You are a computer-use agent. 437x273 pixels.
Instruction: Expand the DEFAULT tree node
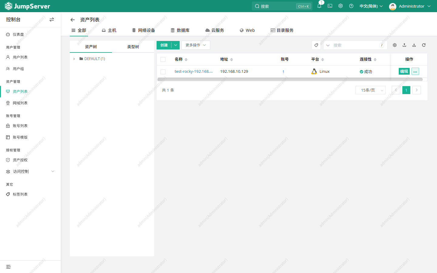(x=74, y=59)
